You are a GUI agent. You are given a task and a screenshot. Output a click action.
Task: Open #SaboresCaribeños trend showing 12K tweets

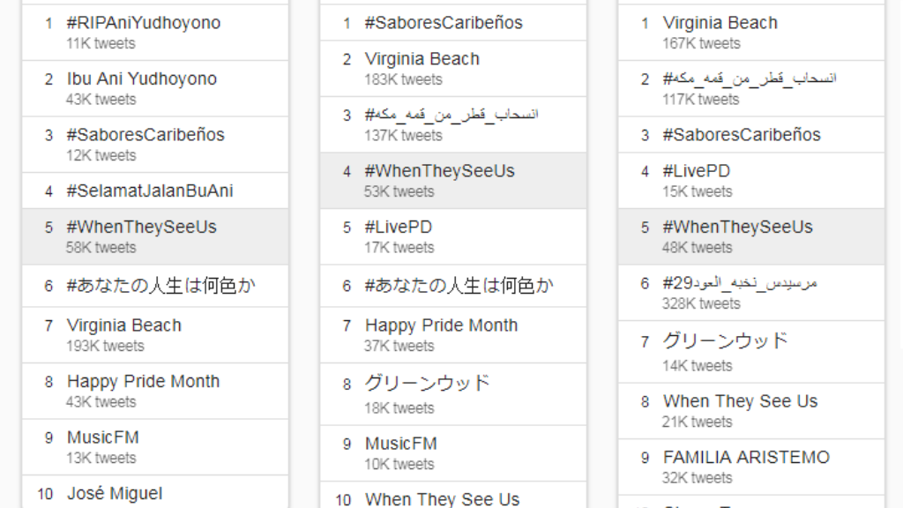[146, 135]
